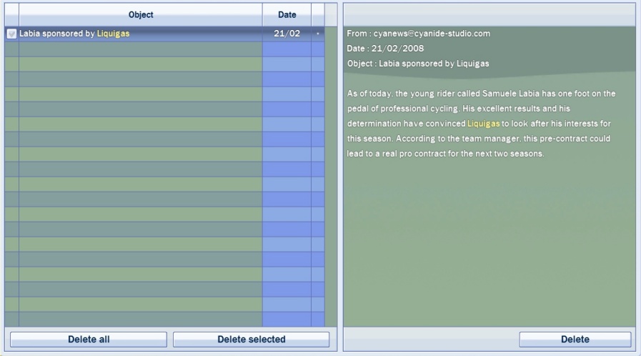
Task: Click the dot marker beside the 21/02 date
Action: [x=318, y=34]
